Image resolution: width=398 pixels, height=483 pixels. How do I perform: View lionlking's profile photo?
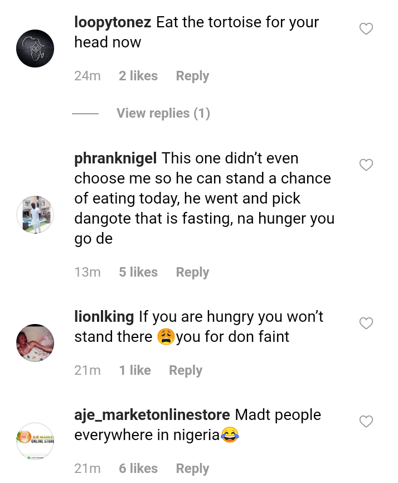35,343
